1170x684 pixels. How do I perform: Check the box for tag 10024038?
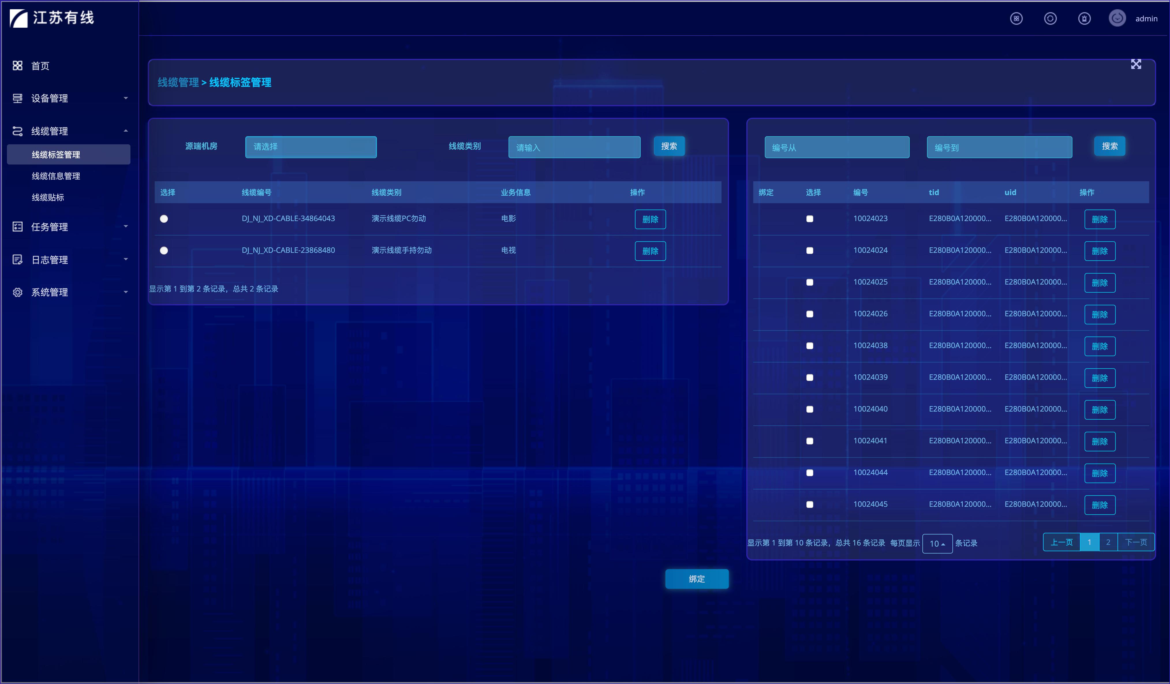(810, 345)
